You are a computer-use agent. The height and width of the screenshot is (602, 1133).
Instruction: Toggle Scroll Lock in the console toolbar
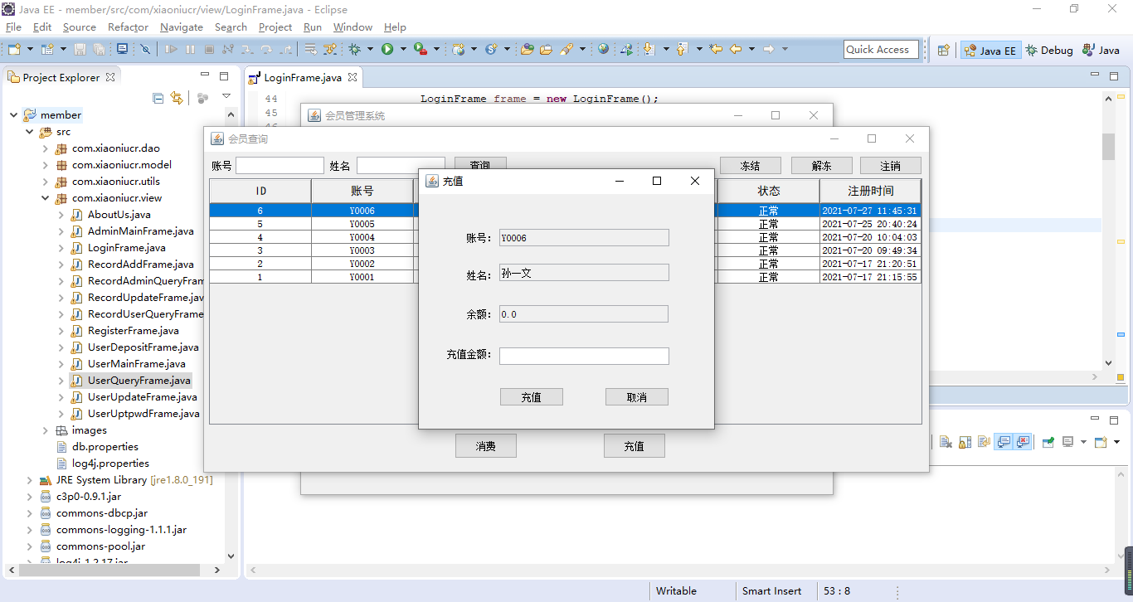pyautogui.click(x=965, y=442)
